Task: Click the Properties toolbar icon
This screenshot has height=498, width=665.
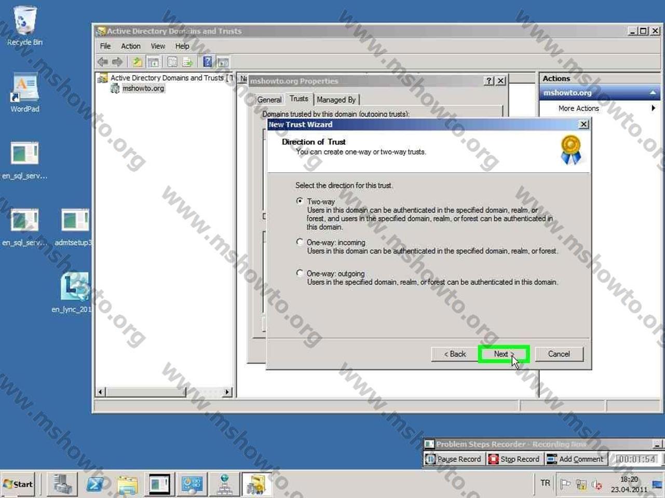Action: click(172, 62)
